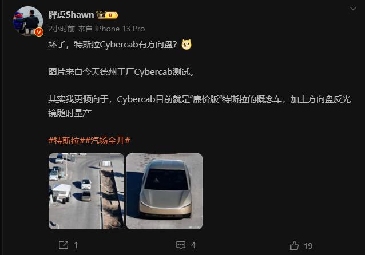Open the 胖虎Shawn username link
The image size is (365, 255).
click(71, 15)
